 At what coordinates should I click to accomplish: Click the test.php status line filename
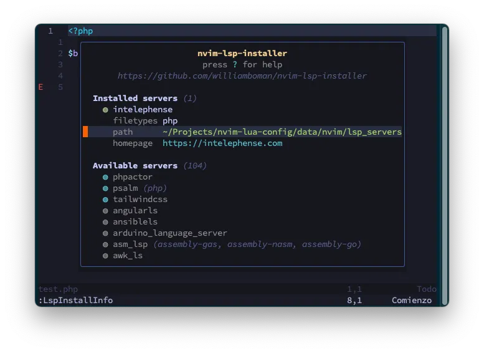(x=58, y=289)
